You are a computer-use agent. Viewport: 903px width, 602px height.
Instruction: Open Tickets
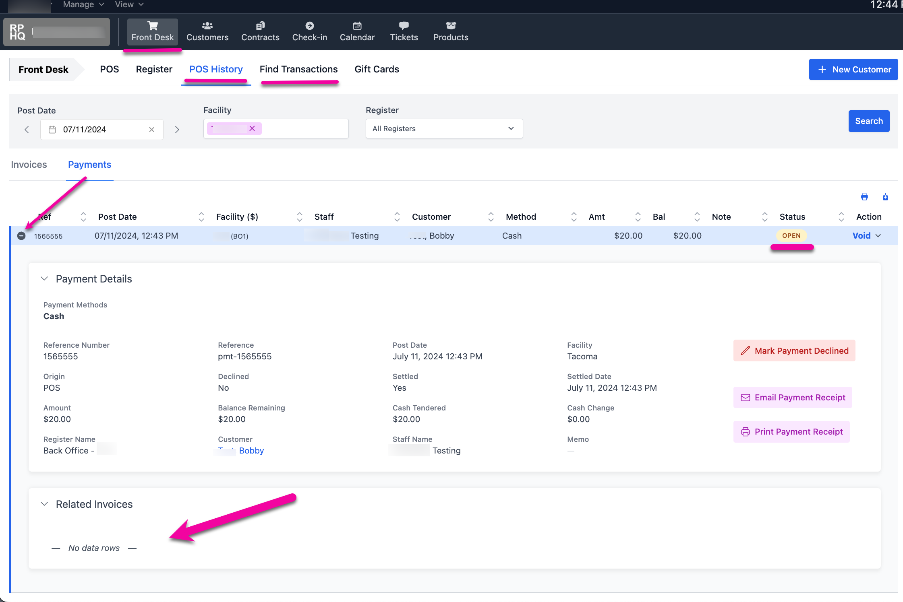(404, 32)
